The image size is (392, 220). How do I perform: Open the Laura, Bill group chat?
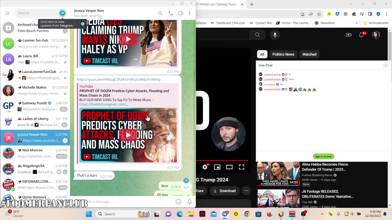click(35, 59)
